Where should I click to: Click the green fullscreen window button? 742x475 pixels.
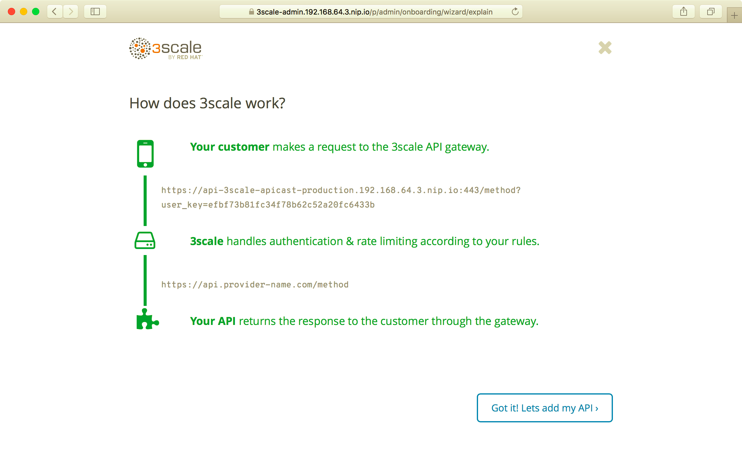(36, 12)
